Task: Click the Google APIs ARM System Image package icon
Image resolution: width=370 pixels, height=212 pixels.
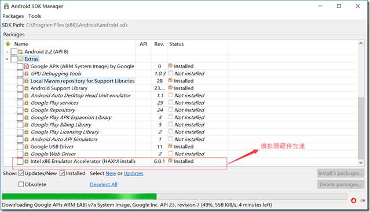Action: pyautogui.click(x=27, y=66)
